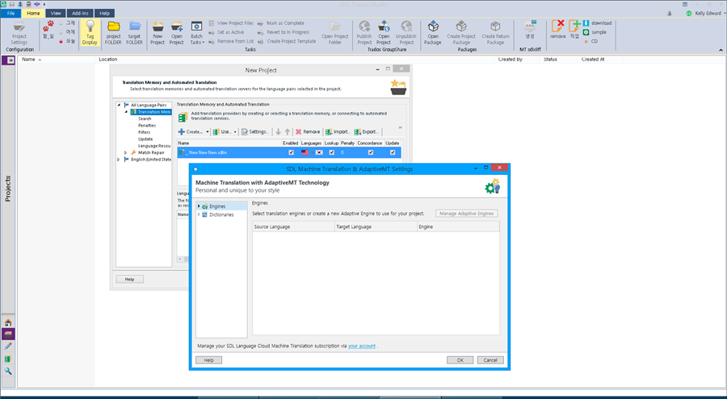This screenshot has height=399, width=727.
Task: Click the New Project ribbon icon
Action: tap(158, 27)
